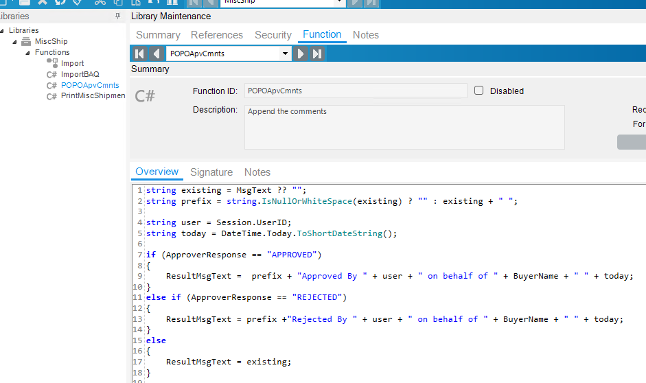The height and width of the screenshot is (383, 646).
Task: Collapse the Functions tree node
Action: (27, 52)
